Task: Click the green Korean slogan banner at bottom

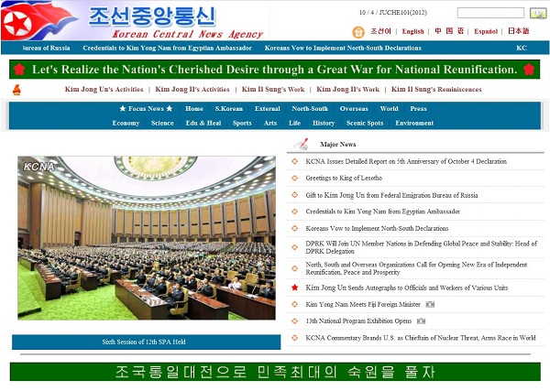Action: (275, 372)
